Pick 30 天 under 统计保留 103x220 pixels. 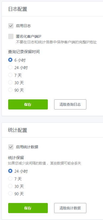point(10,186)
